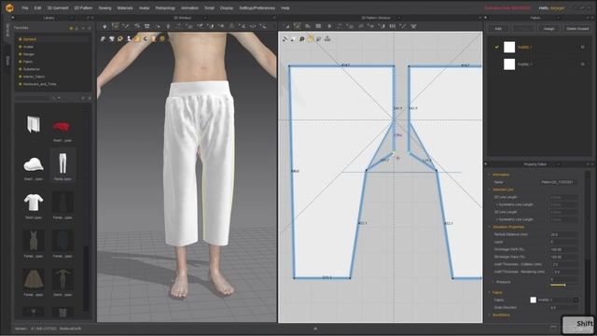The height and width of the screenshot is (336, 597).
Task: Click the first overlay icon in 2D view
Action: (285, 39)
